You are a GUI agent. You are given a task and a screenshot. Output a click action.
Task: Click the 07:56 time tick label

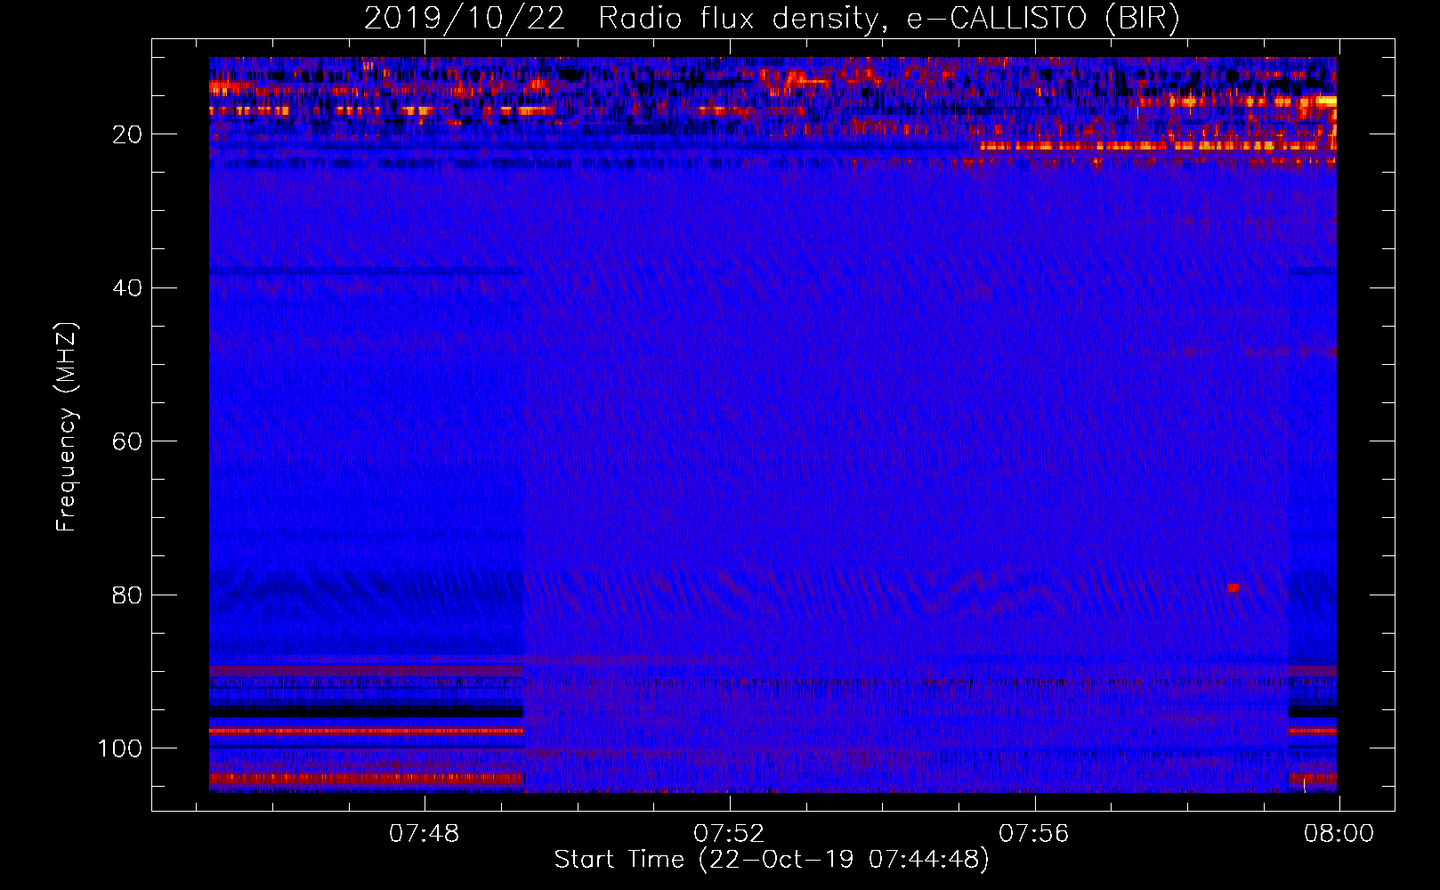[x=1034, y=834]
